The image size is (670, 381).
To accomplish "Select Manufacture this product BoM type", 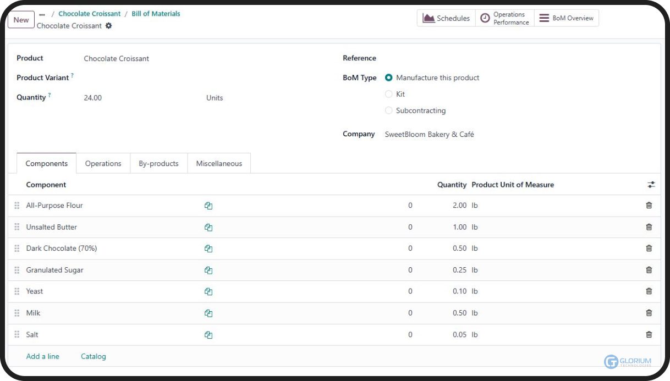I will (389, 78).
